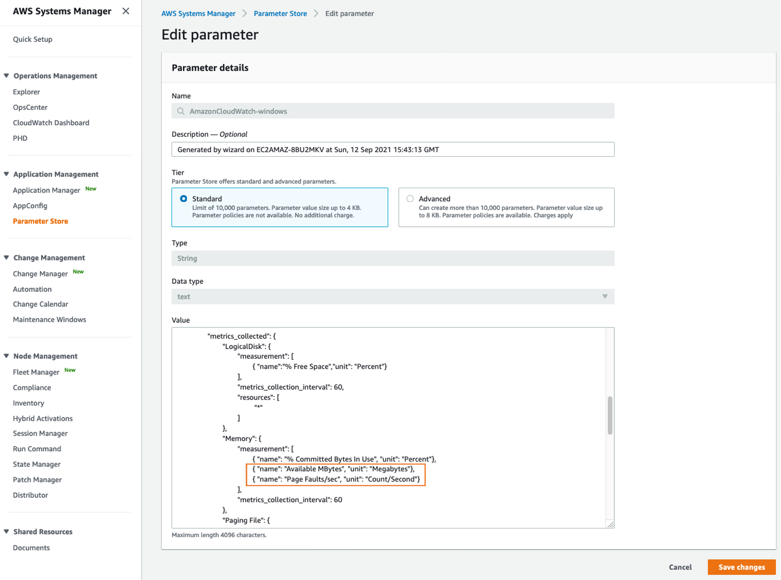Click Save changes button

coord(742,567)
